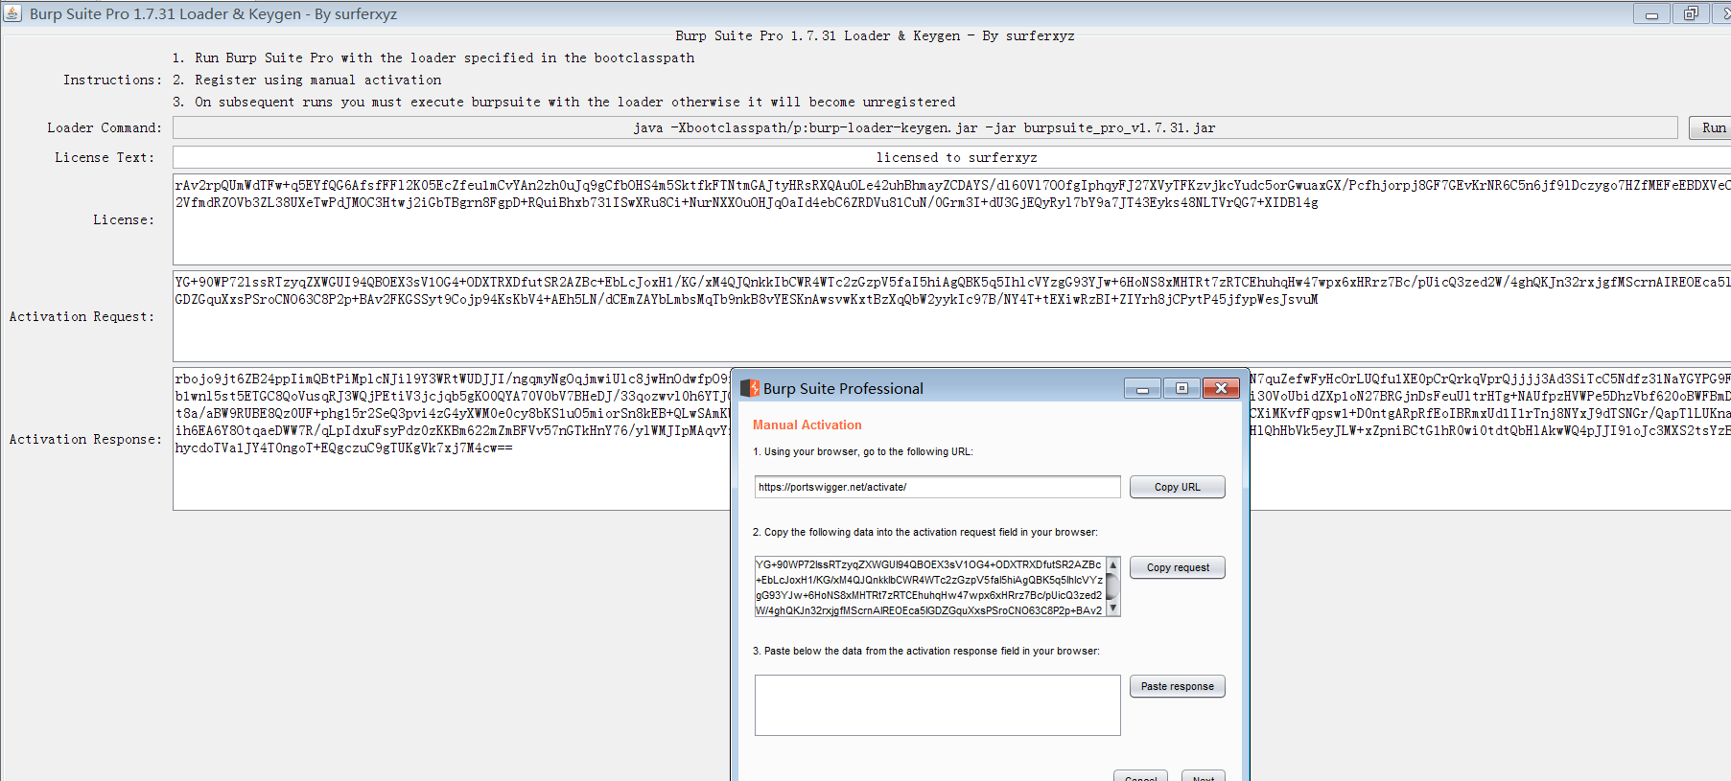The width and height of the screenshot is (1731, 781).
Task: Click the Burp Suite logo icon in dialog title
Action: click(x=750, y=388)
